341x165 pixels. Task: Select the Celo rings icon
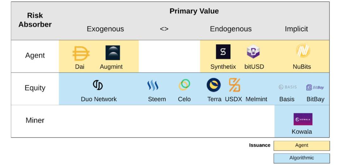[x=184, y=85]
